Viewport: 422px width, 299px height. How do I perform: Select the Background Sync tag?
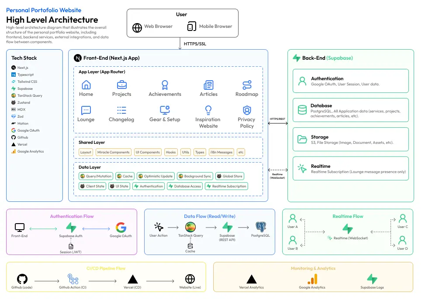pos(195,176)
